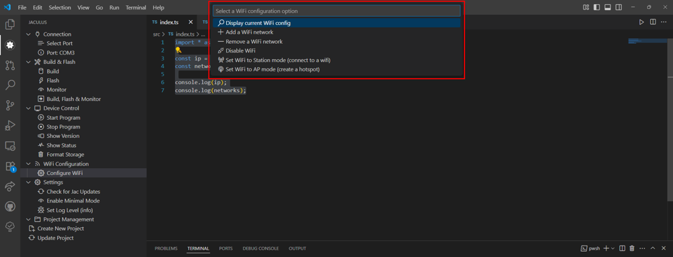
Task: Choose Add a WiFi network option
Action: [336, 32]
